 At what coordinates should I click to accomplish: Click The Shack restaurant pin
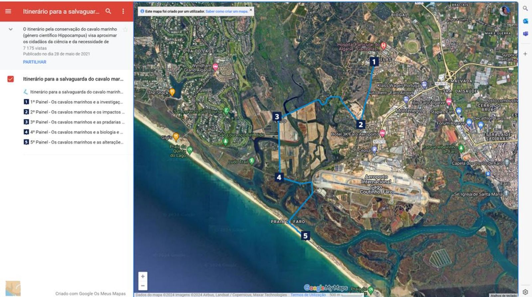tap(172, 92)
